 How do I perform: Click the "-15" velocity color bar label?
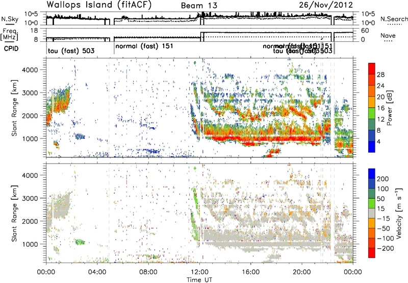[x=384, y=219]
